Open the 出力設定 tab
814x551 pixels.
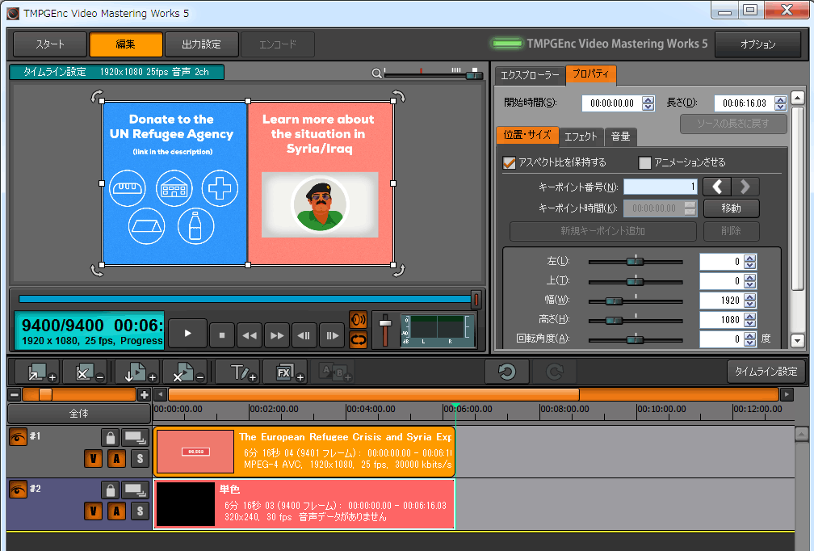click(201, 44)
